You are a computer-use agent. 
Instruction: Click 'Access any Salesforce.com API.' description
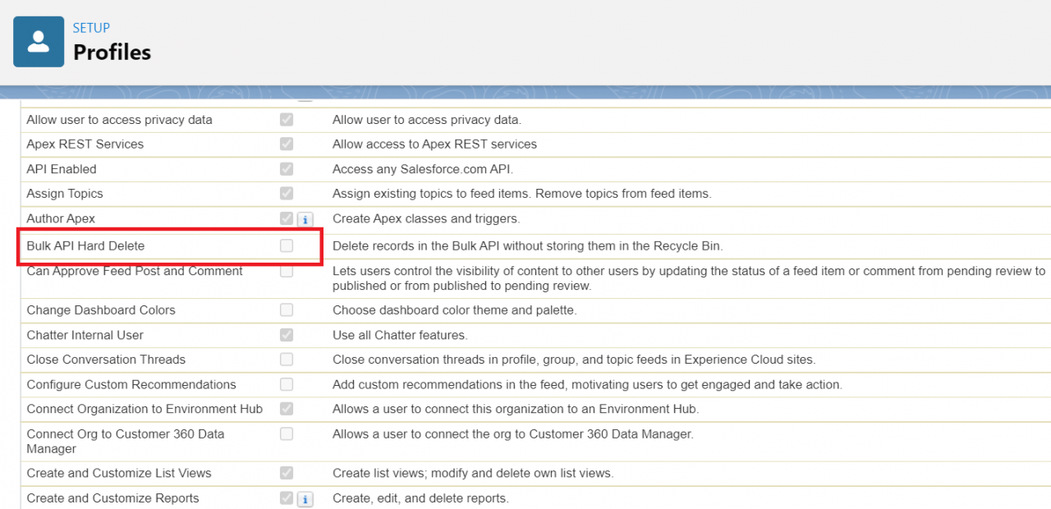point(423,169)
